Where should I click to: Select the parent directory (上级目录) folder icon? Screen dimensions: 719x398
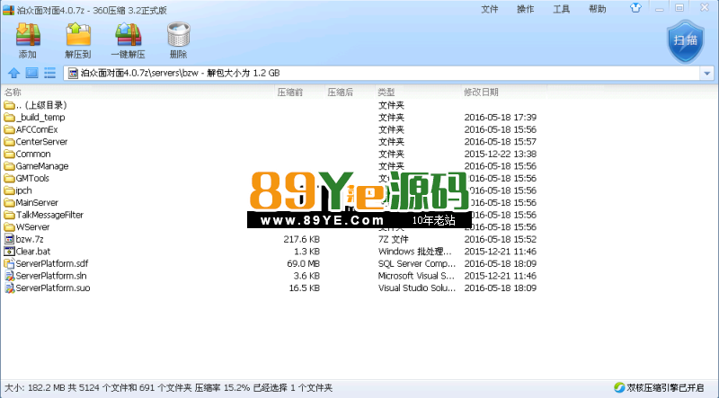point(9,105)
